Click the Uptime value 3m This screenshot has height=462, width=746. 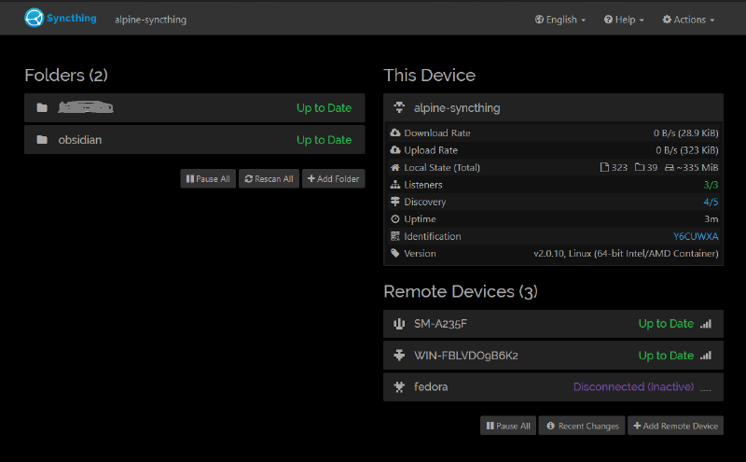pos(711,219)
